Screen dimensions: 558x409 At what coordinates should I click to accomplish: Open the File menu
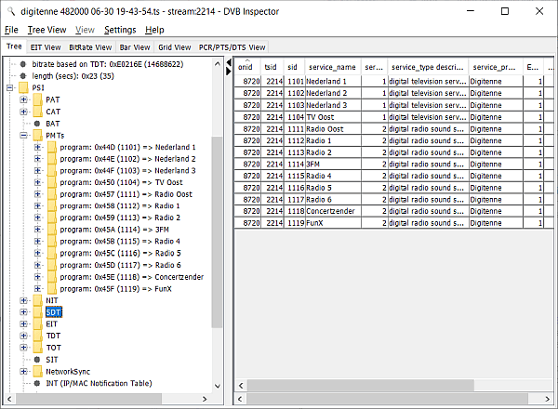11,30
